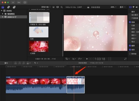Click the 索引 index button
Image resolution: width=139 pixels, height=101 pixels.
pos(6,63)
